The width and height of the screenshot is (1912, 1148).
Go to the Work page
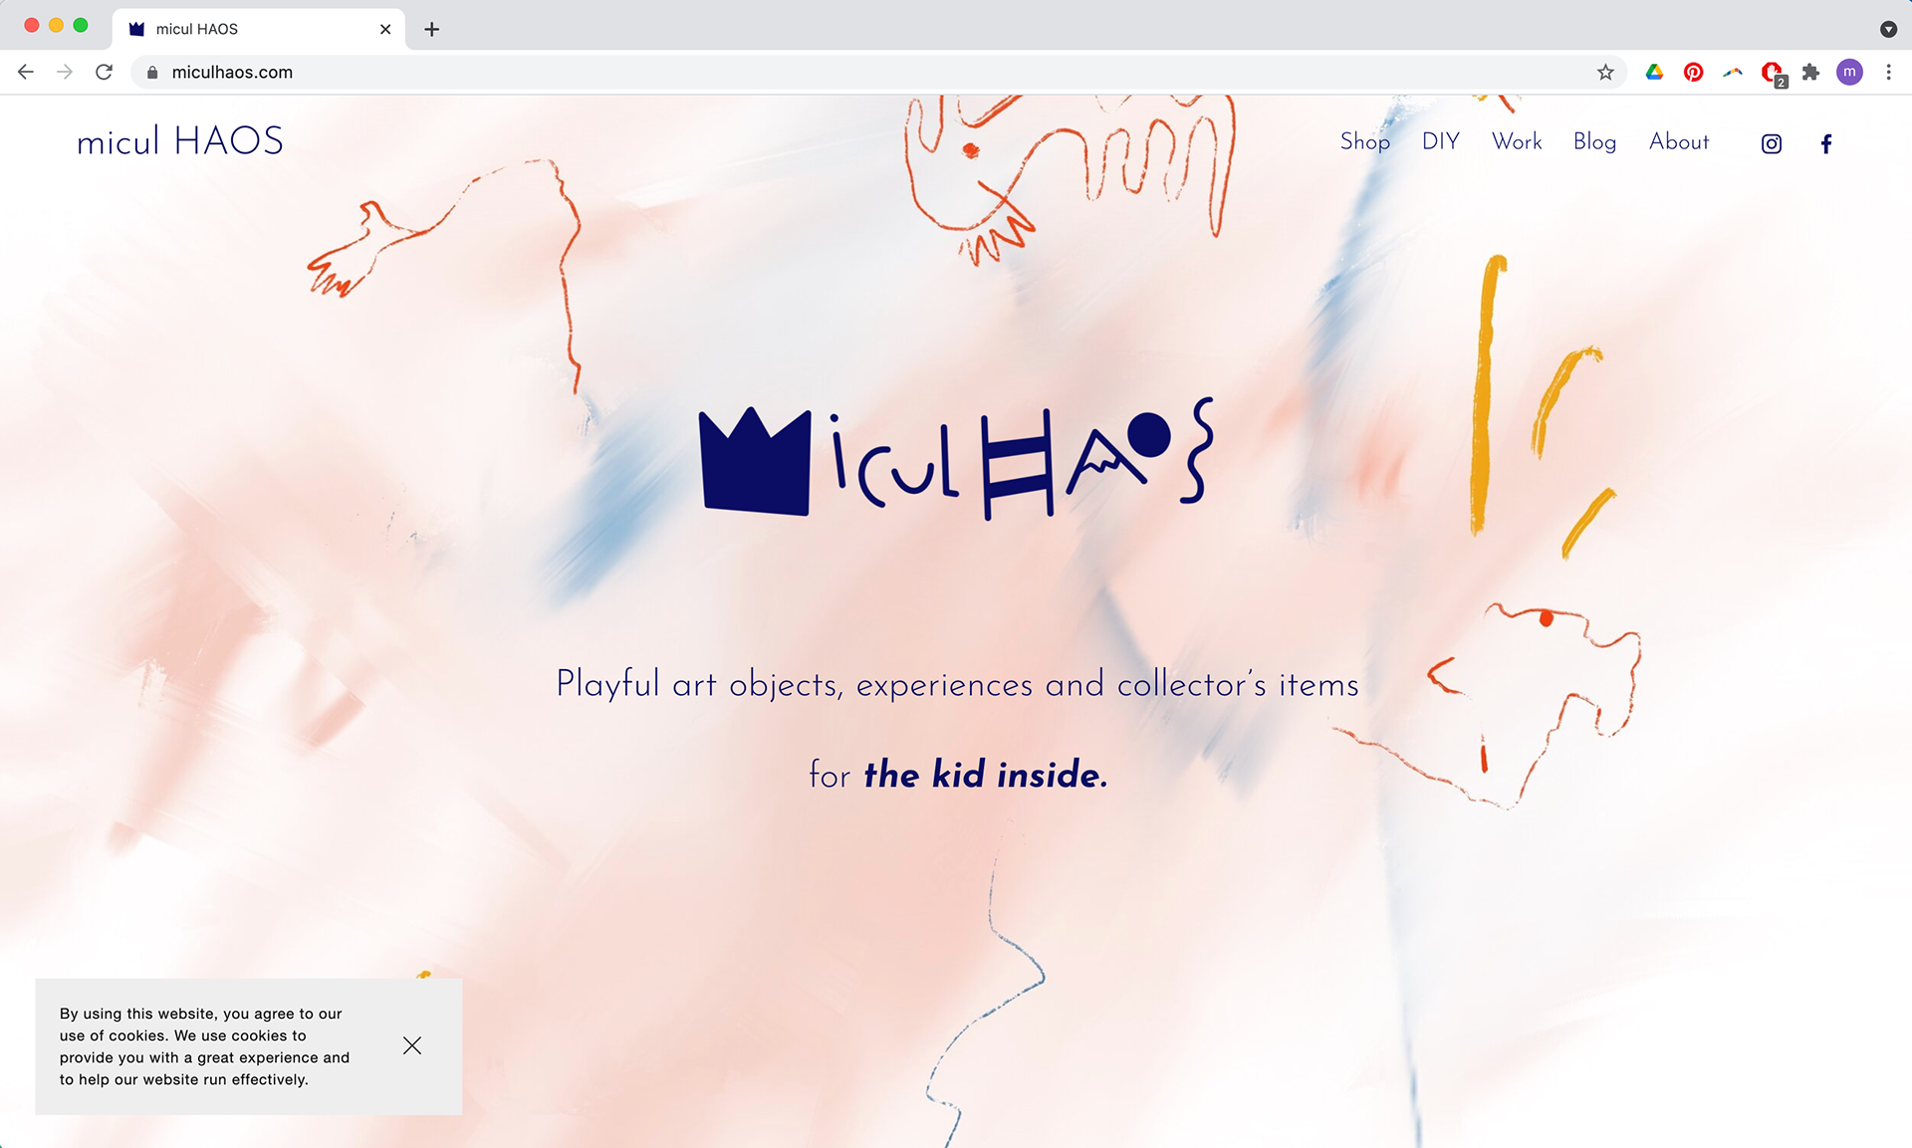pyautogui.click(x=1516, y=141)
